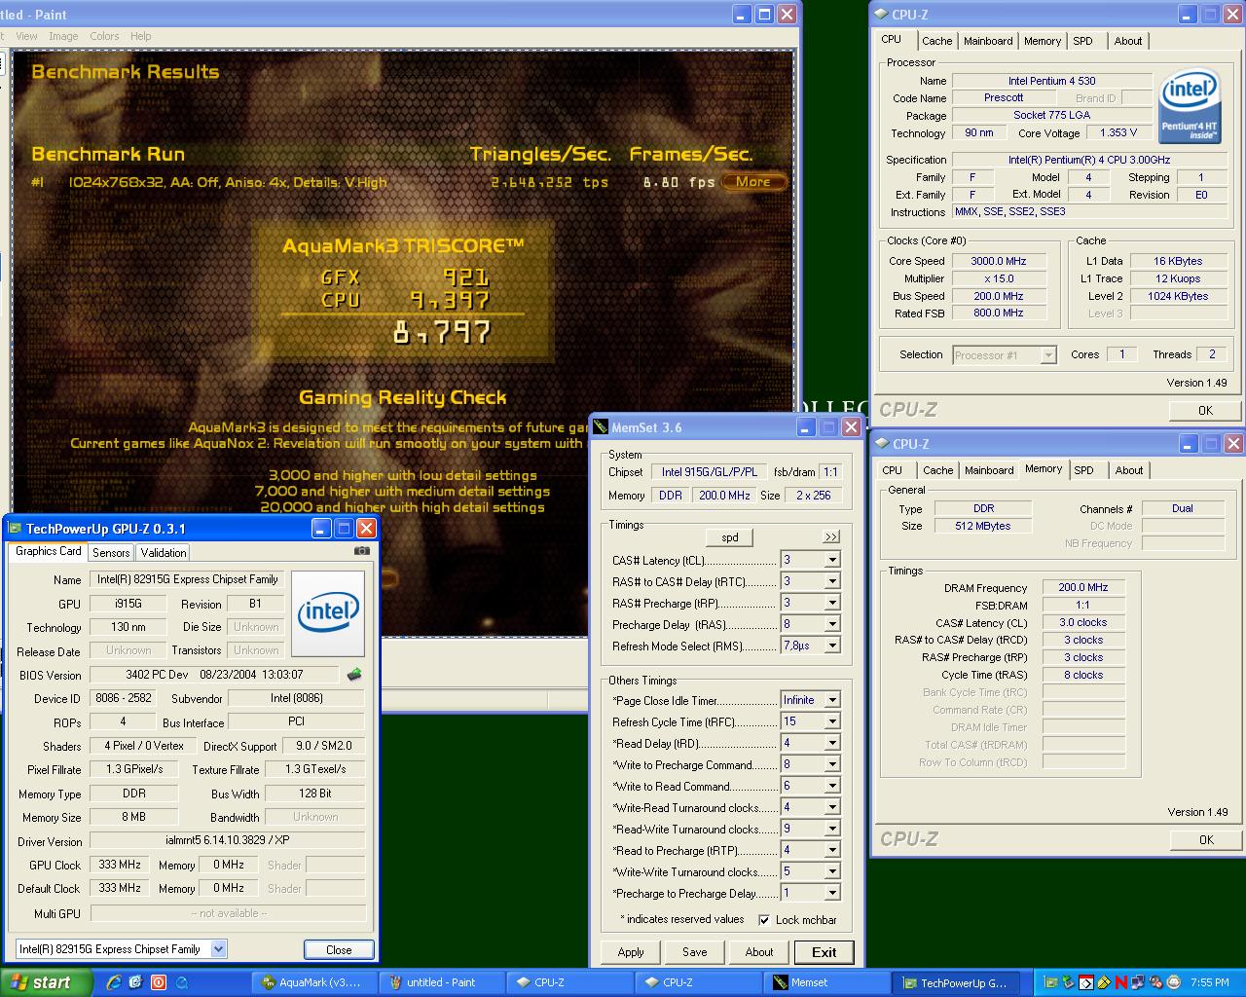Open About tab in lower CPU-Z window
The width and height of the screenshot is (1246, 997).
[1129, 470]
